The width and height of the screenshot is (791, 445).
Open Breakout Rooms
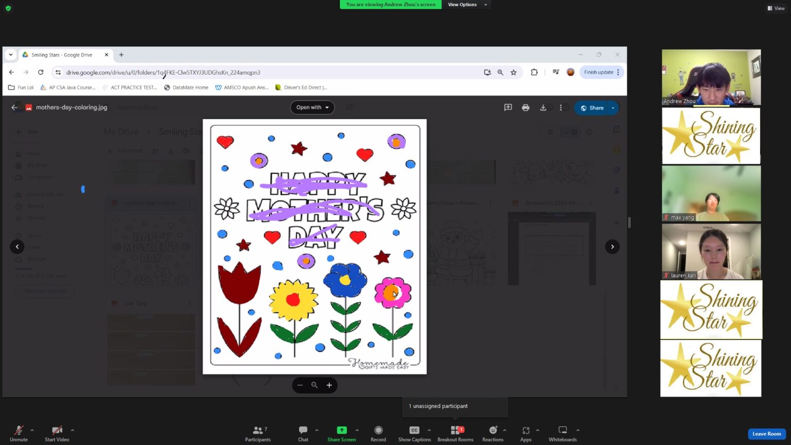(455, 433)
